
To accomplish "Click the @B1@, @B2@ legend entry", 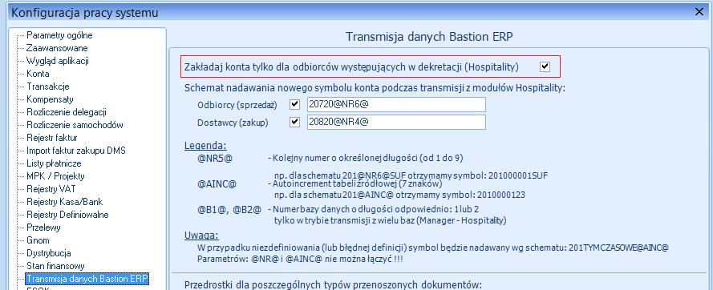I will 229,210.
